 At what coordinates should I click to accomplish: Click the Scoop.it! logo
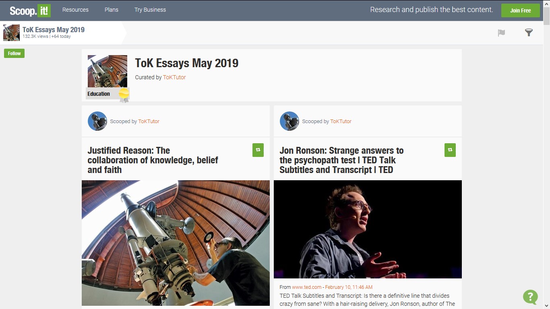point(30,10)
